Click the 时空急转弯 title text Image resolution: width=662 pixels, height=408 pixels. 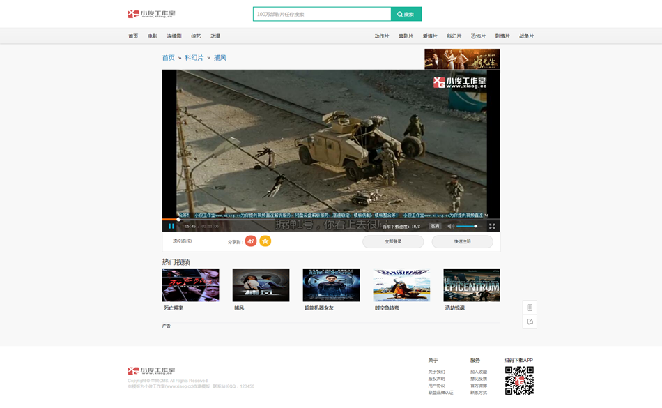(x=387, y=308)
